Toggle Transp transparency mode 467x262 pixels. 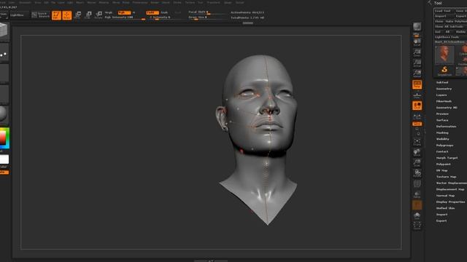pyautogui.click(x=417, y=194)
